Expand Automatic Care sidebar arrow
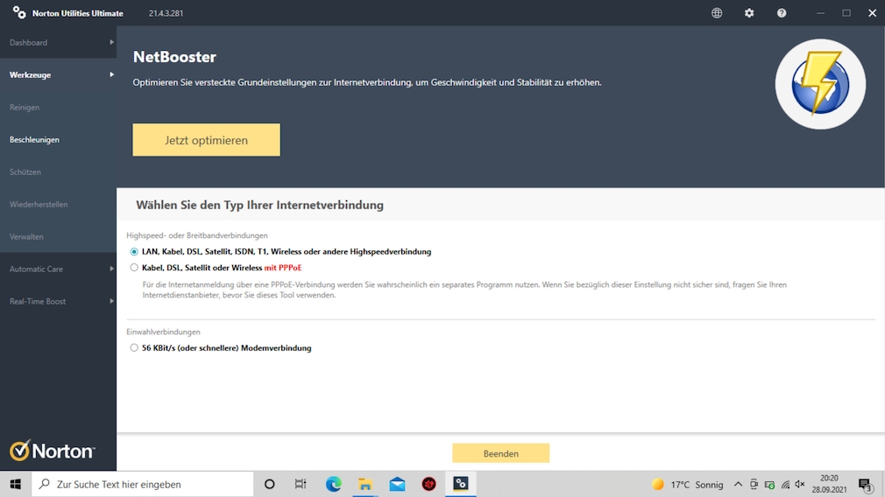Image resolution: width=885 pixels, height=497 pixels. (x=111, y=269)
